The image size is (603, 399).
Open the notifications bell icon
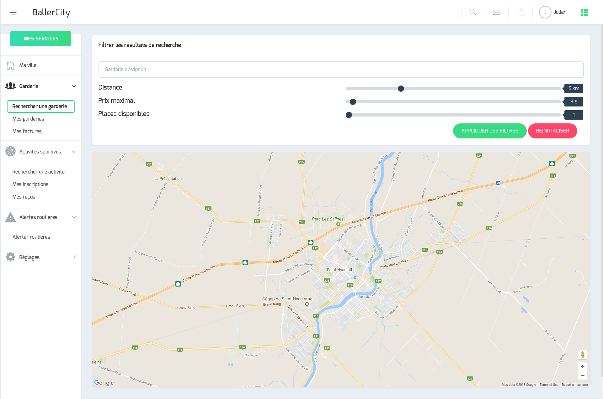(x=520, y=12)
